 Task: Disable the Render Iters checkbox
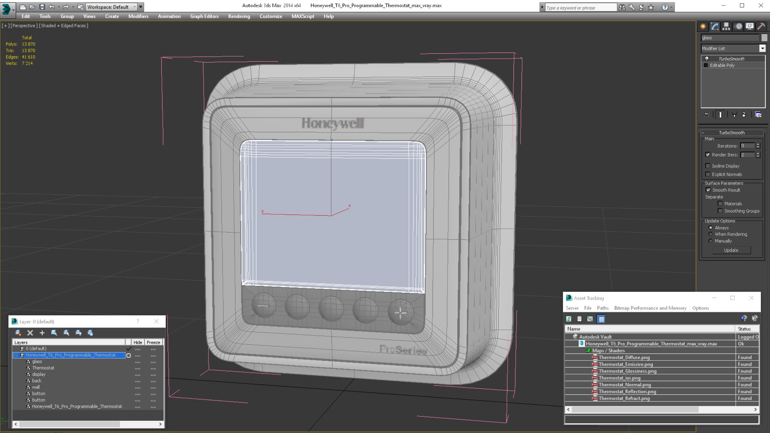tap(708, 155)
